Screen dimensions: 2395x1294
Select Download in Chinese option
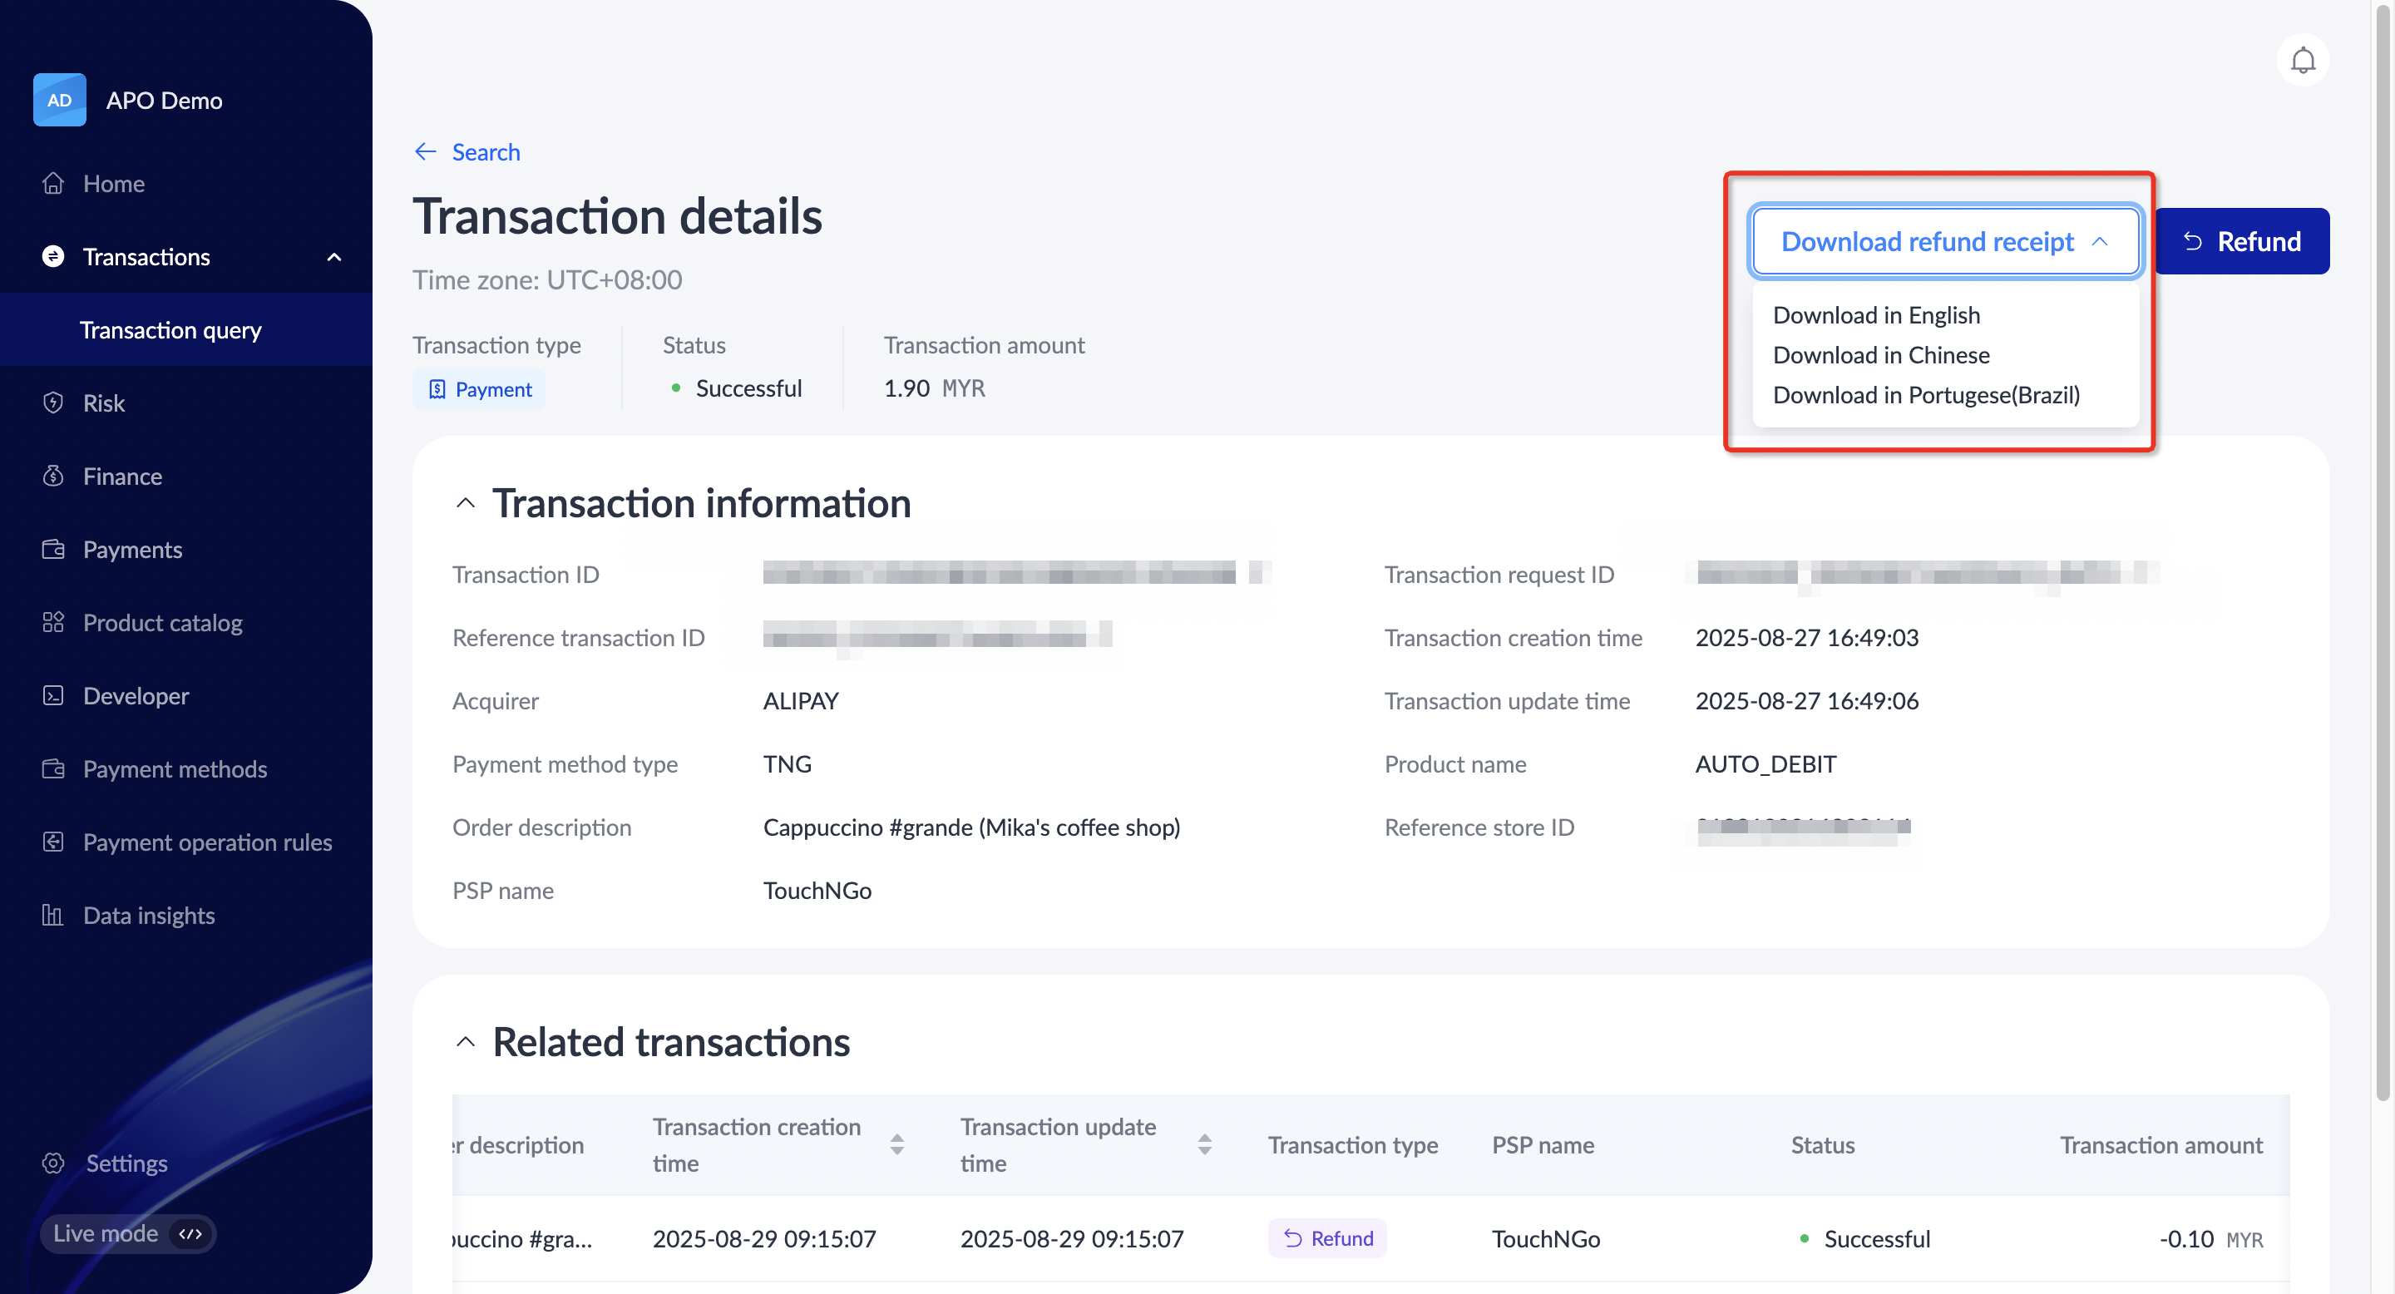[1882, 354]
